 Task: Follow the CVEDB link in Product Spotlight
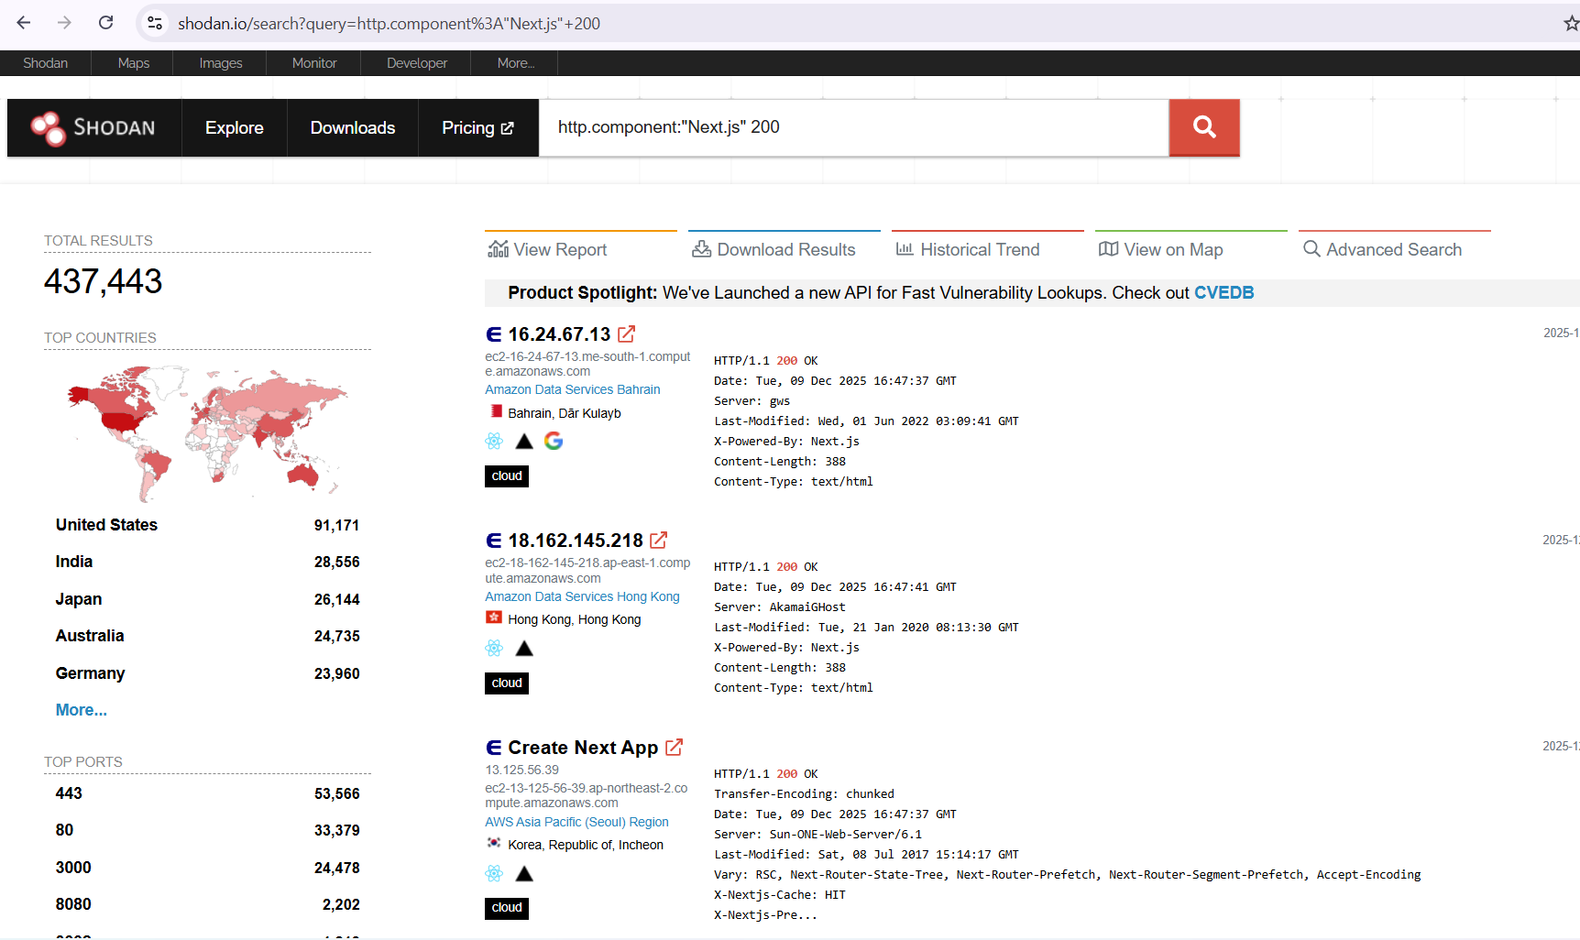(x=1223, y=292)
